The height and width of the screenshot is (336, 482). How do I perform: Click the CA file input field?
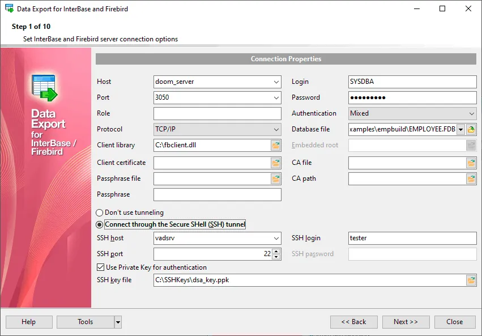[x=407, y=163]
